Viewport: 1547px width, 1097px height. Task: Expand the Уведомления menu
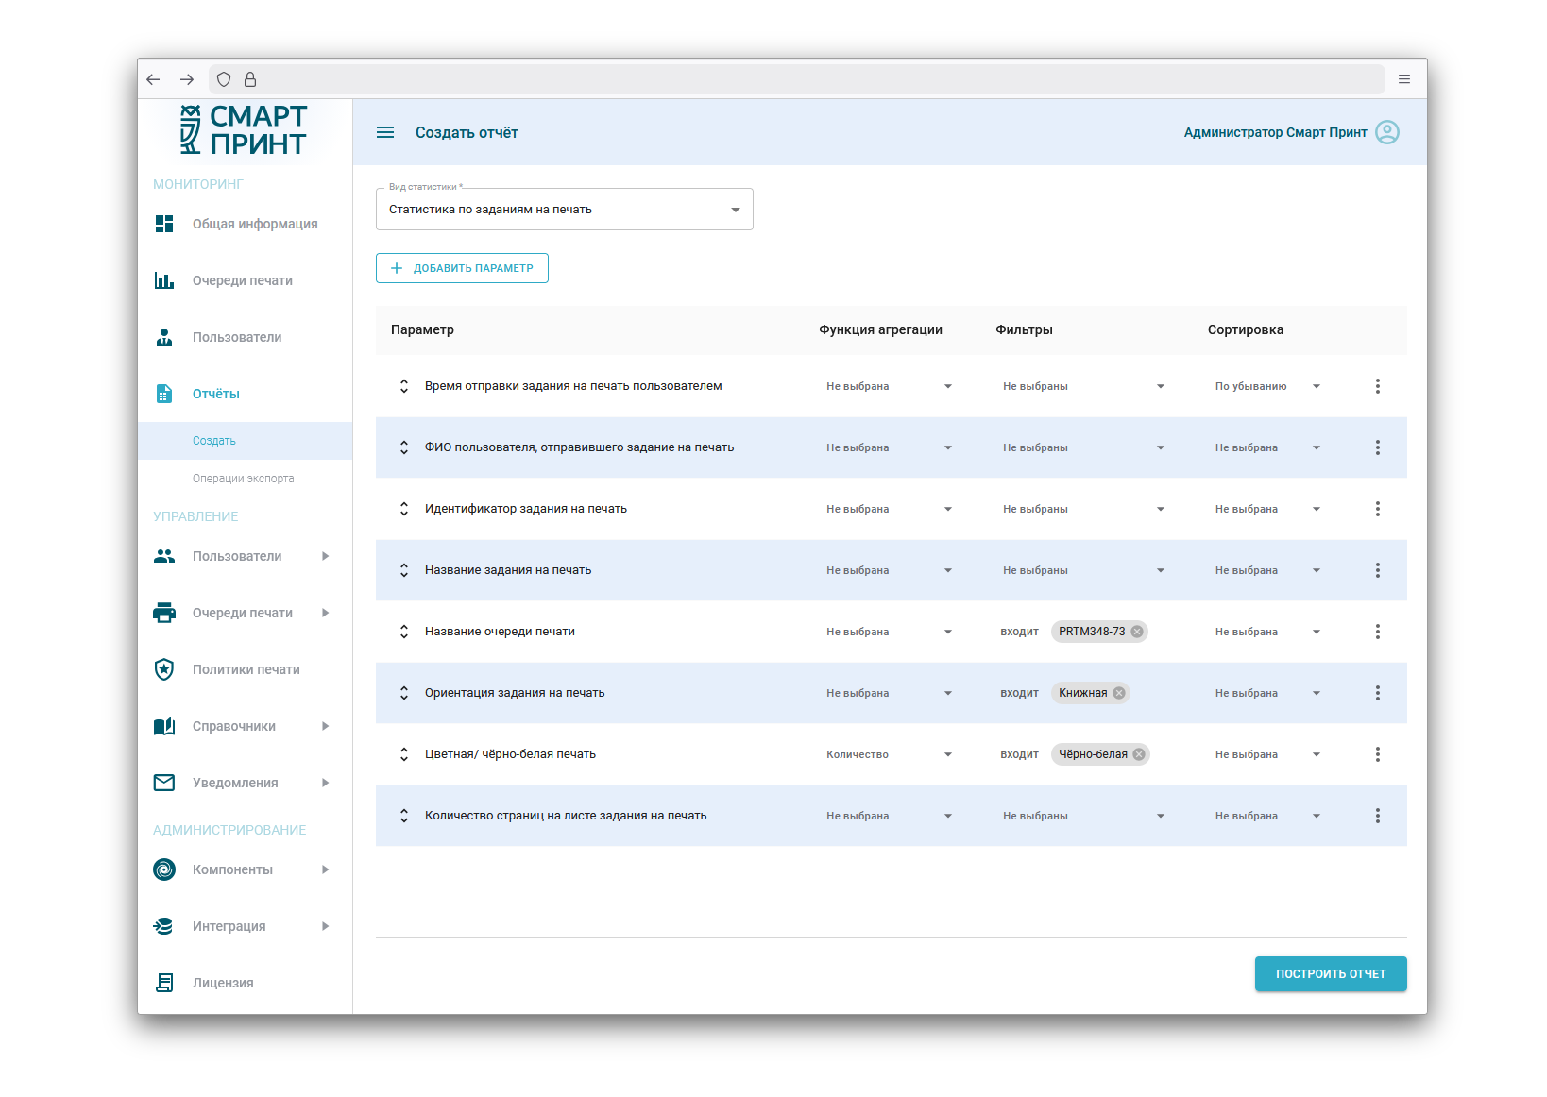click(245, 783)
